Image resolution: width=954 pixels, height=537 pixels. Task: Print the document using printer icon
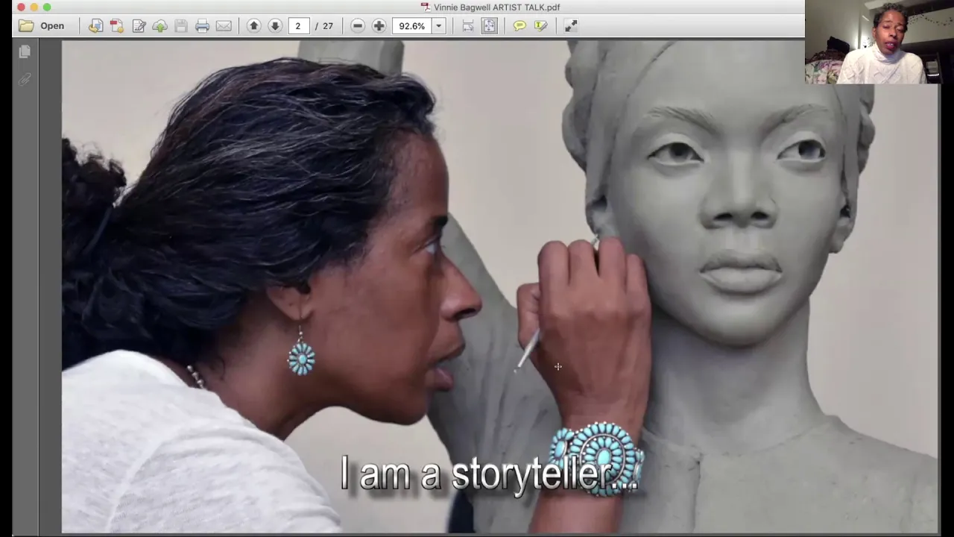coord(202,26)
